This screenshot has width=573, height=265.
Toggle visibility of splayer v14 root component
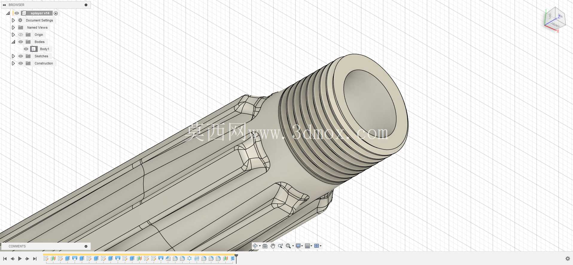coord(17,13)
